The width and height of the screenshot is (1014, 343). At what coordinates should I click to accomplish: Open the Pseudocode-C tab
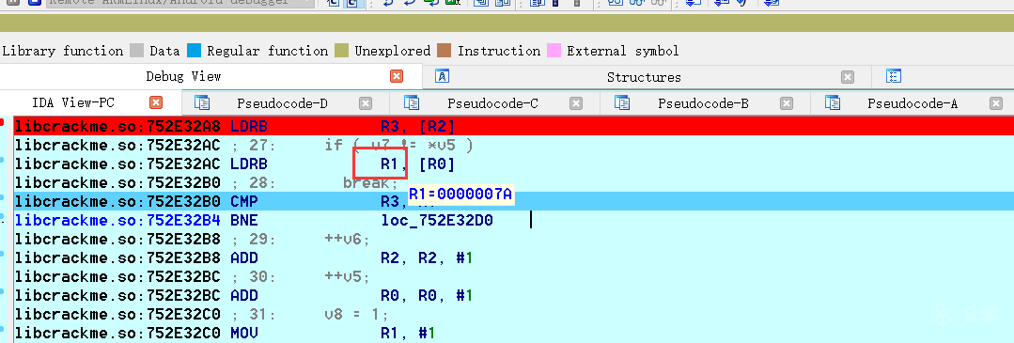click(492, 103)
